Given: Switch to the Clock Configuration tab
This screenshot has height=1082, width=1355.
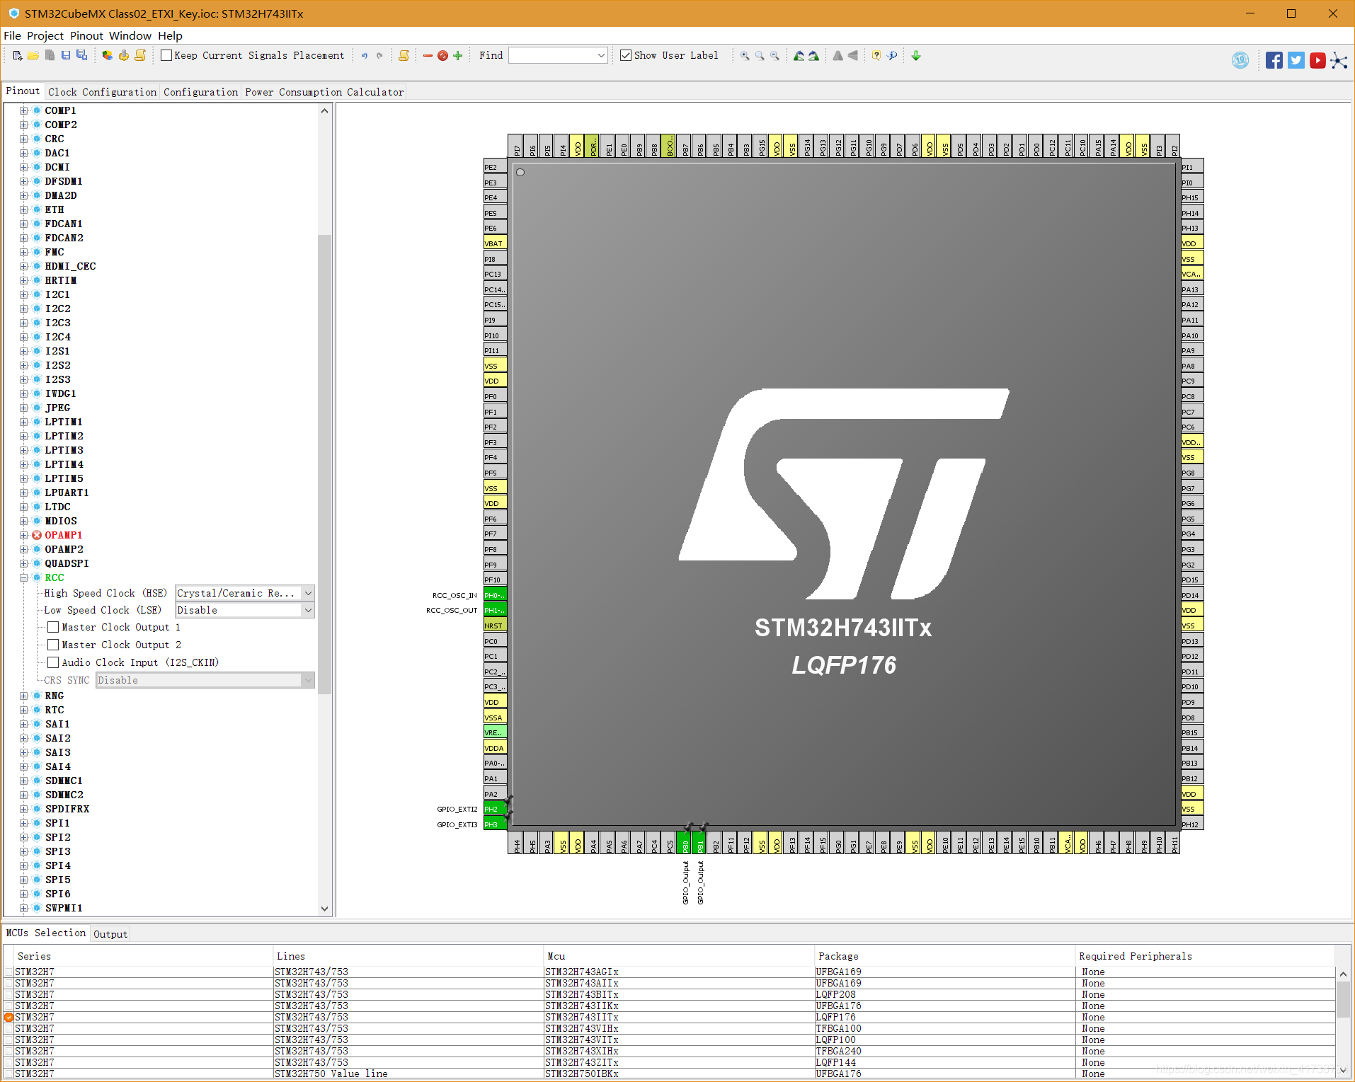Looking at the screenshot, I should pos(102,91).
